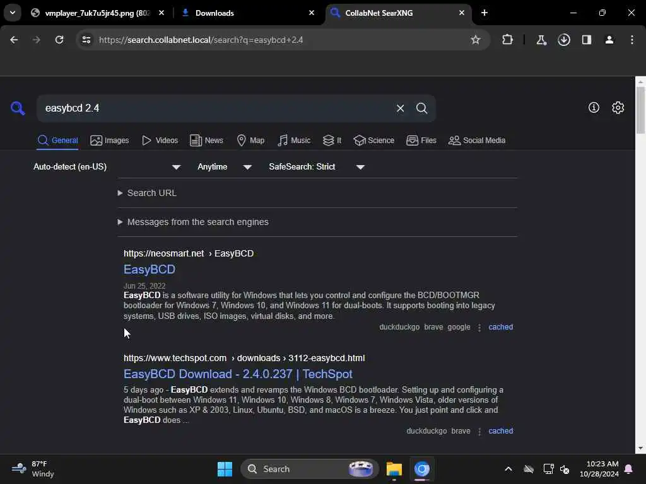Expand Messages from the search engines
The width and height of the screenshot is (646, 484).
(193, 222)
